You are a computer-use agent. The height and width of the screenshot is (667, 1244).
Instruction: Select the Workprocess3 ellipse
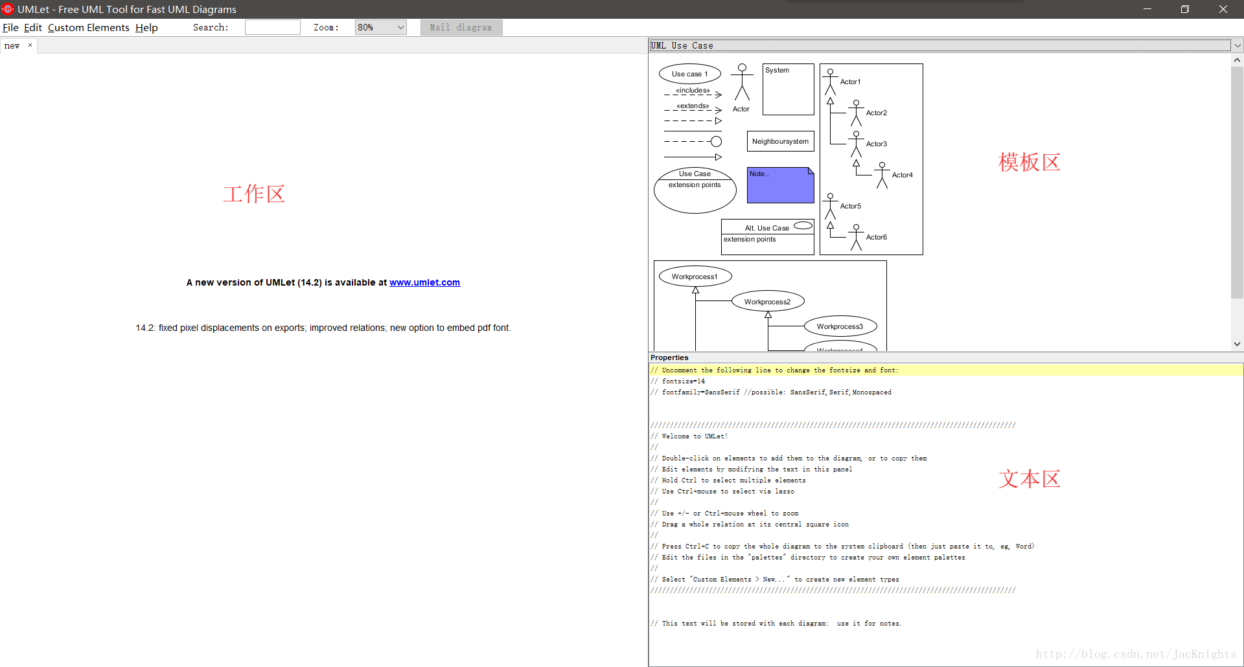pos(840,326)
